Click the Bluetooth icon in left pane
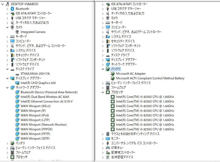The height and width of the screenshot is (162, 220). click(12, 9)
